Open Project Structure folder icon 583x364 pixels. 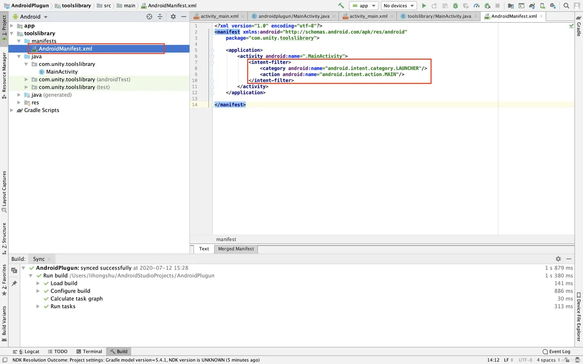511,5
